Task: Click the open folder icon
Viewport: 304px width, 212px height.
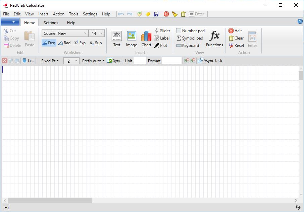Action: click(x=148, y=14)
